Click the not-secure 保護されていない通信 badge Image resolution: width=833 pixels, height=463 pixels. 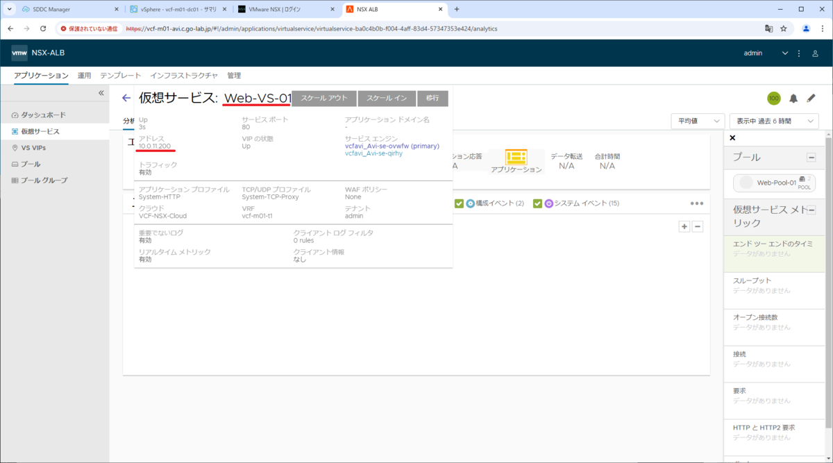point(90,28)
